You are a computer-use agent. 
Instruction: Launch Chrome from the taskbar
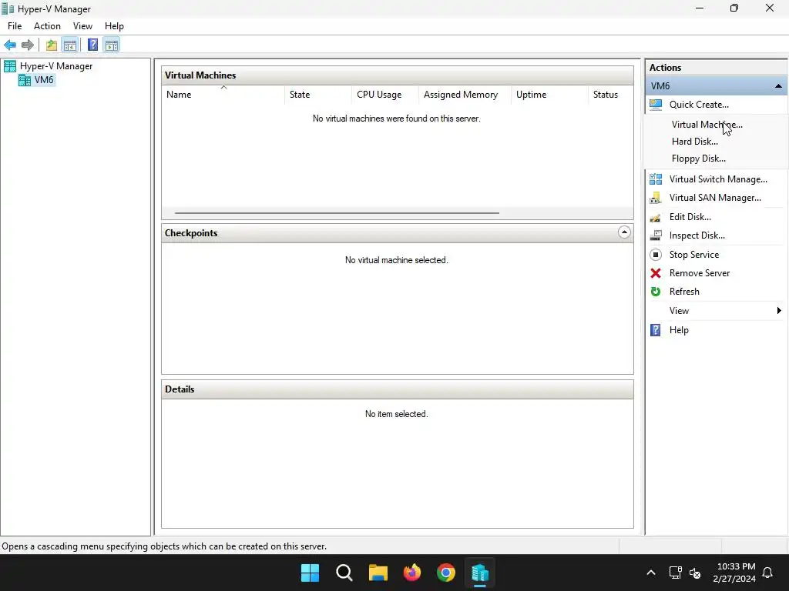tap(446, 573)
